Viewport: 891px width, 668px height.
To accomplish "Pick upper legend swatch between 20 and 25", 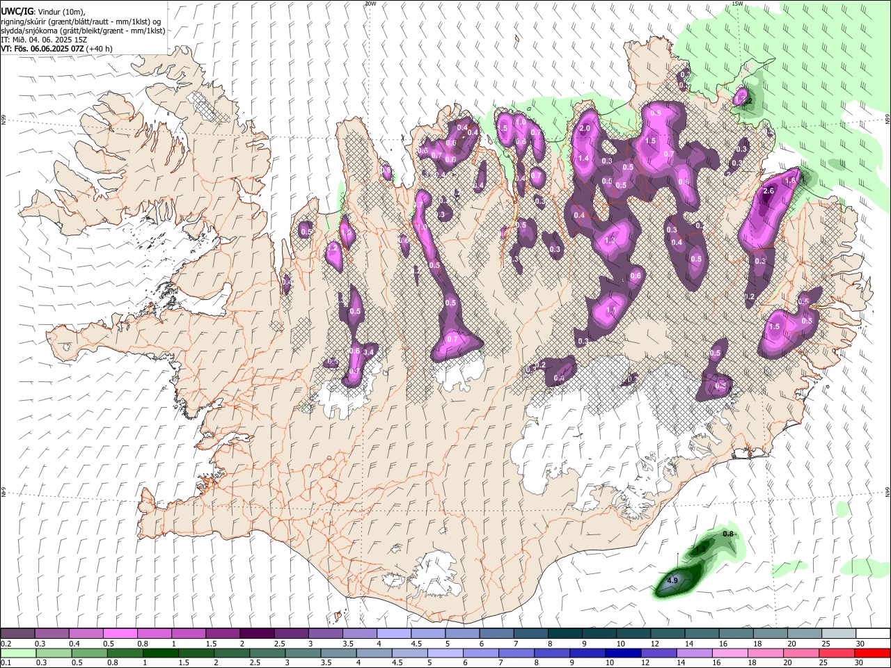I will (x=804, y=633).
